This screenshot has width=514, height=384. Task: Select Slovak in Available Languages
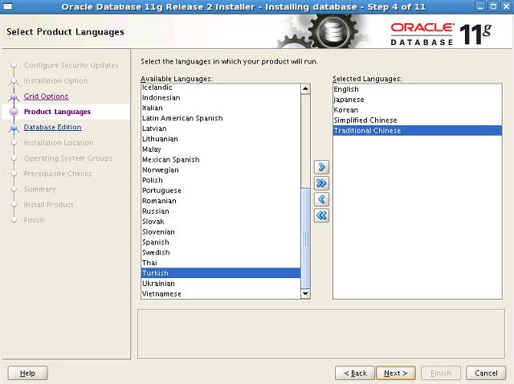click(x=221, y=222)
